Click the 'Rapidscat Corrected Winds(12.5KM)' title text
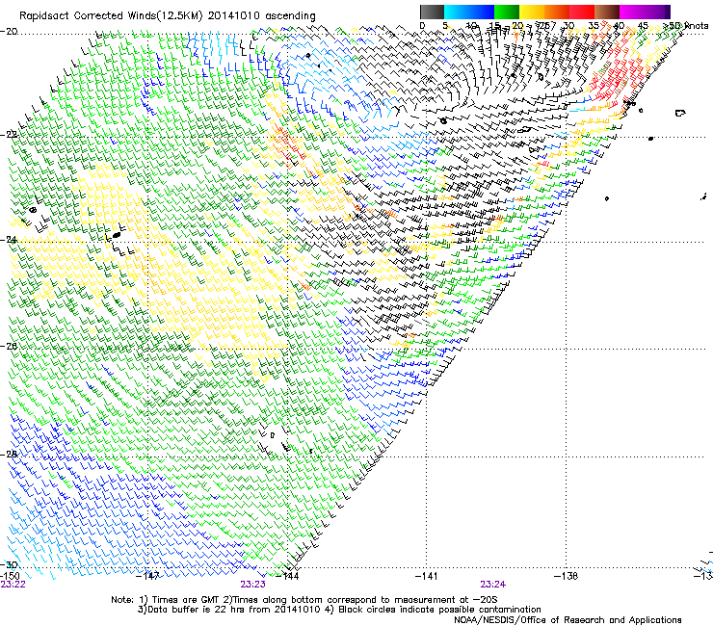The height and width of the screenshot is (626, 713). tap(111, 16)
